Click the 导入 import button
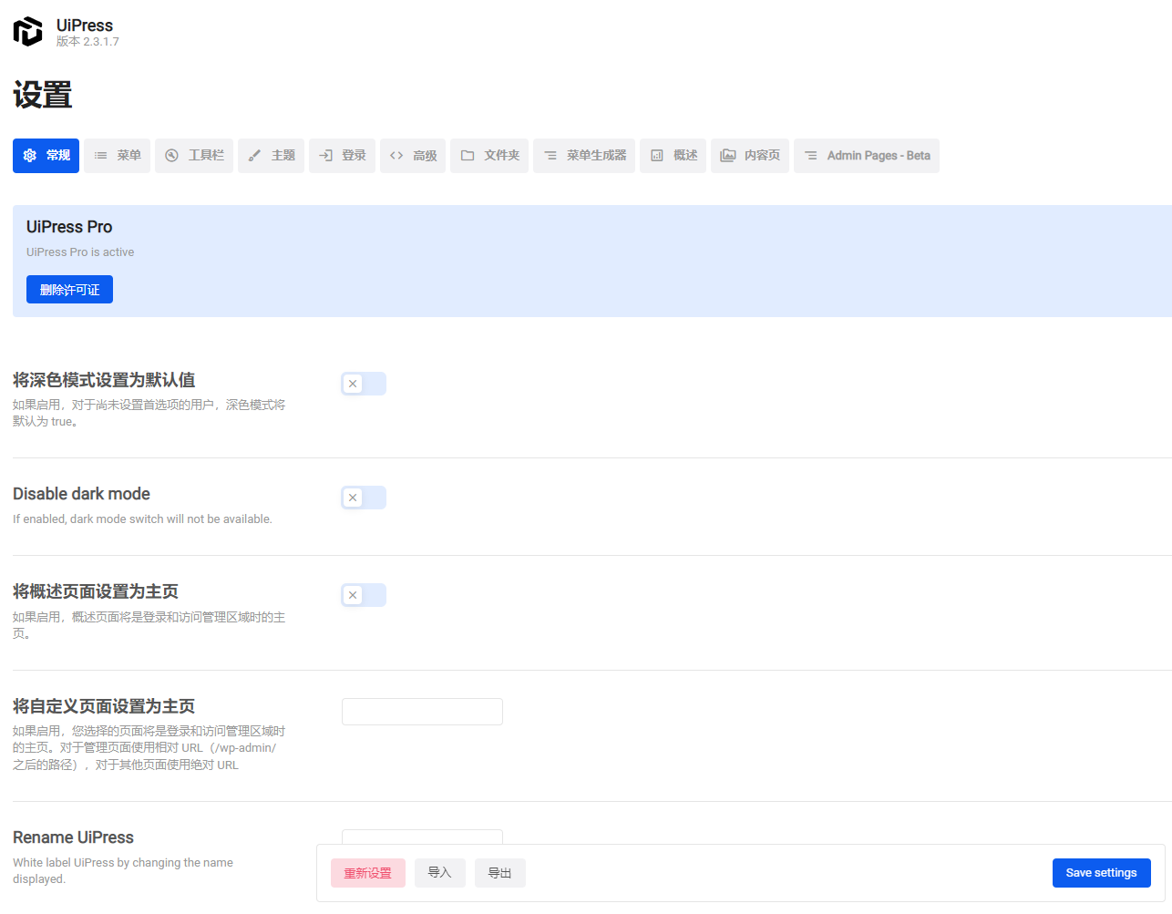Image resolution: width=1172 pixels, height=914 pixels. (440, 873)
